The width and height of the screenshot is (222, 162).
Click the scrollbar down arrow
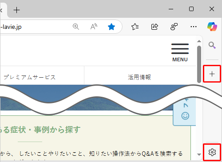pyautogui.click(x=199, y=154)
